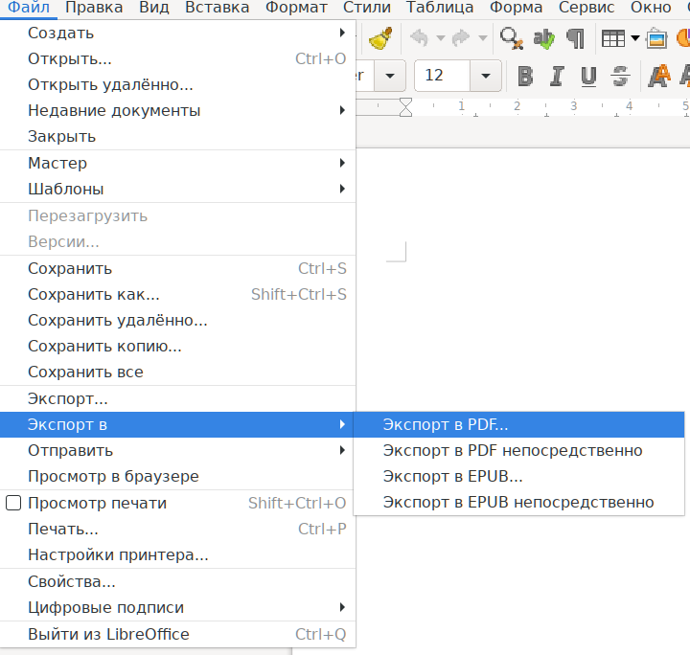Click the ruler indent hourglass marker

click(405, 107)
